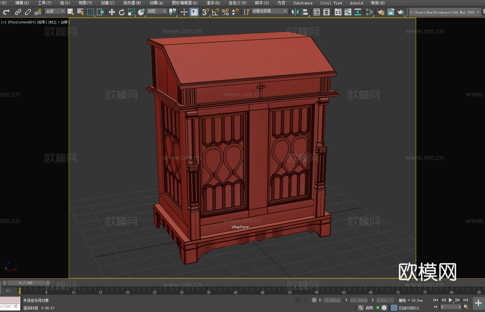This screenshot has height=312, width=485.
Task: Click the time slider previous frame arrow
Action: click(x=5, y=283)
